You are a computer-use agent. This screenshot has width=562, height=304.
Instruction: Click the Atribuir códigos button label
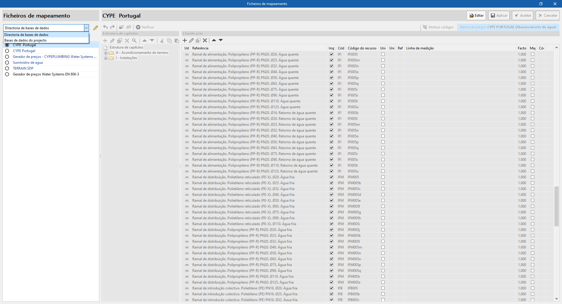[x=441, y=27]
